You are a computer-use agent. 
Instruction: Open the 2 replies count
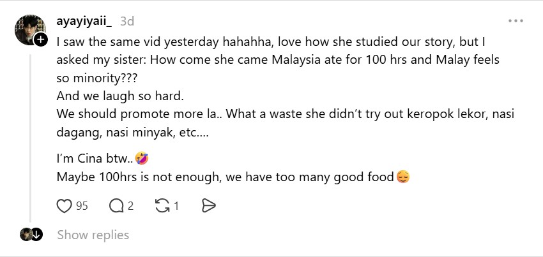pos(130,206)
